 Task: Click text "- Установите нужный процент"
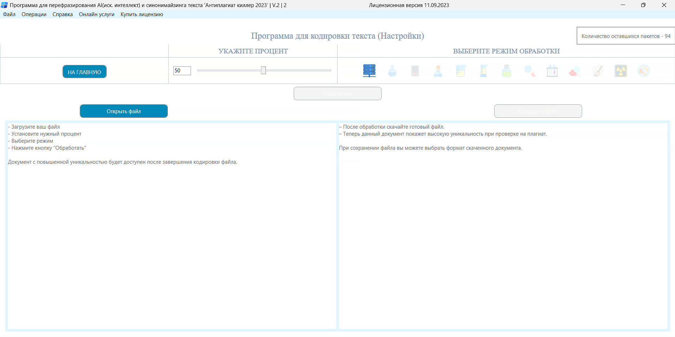(45, 134)
